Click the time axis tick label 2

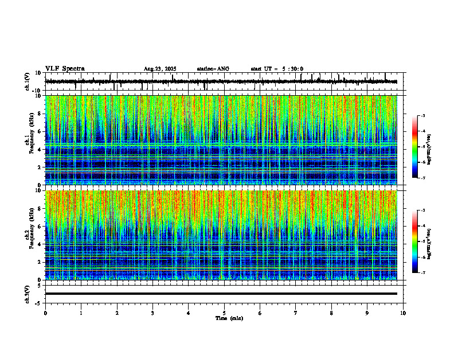(x=117, y=313)
